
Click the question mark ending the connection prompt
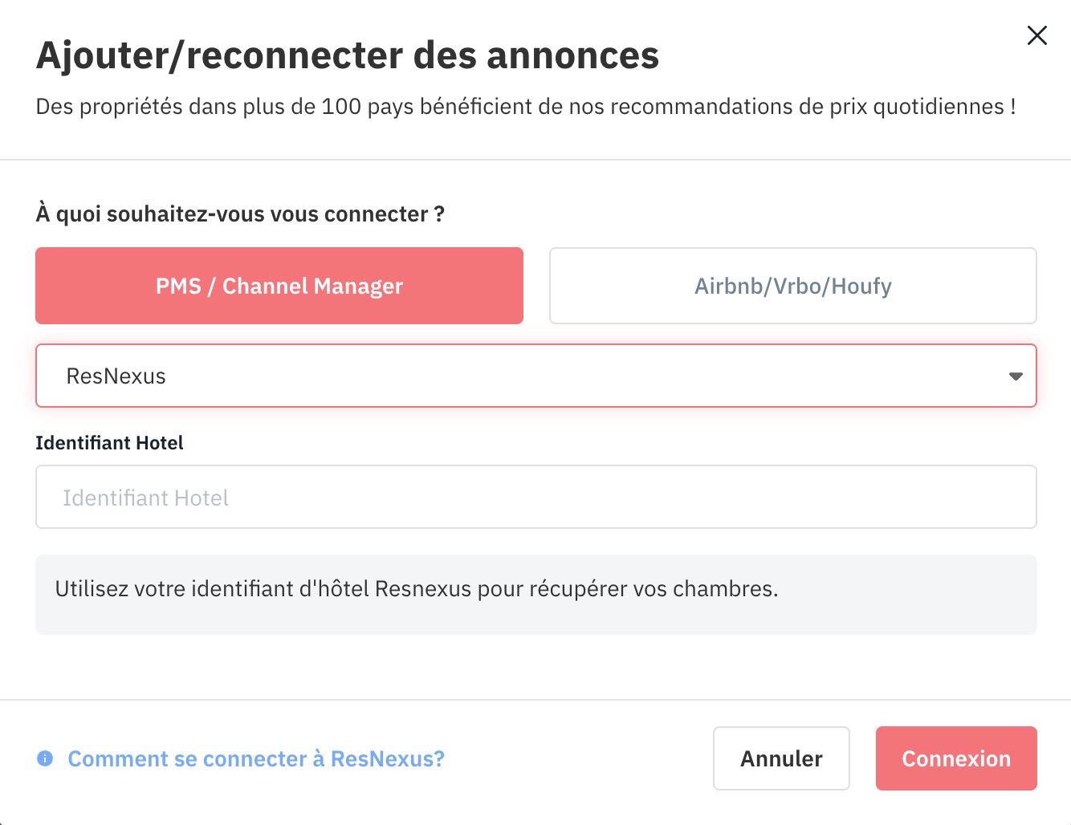click(439, 214)
